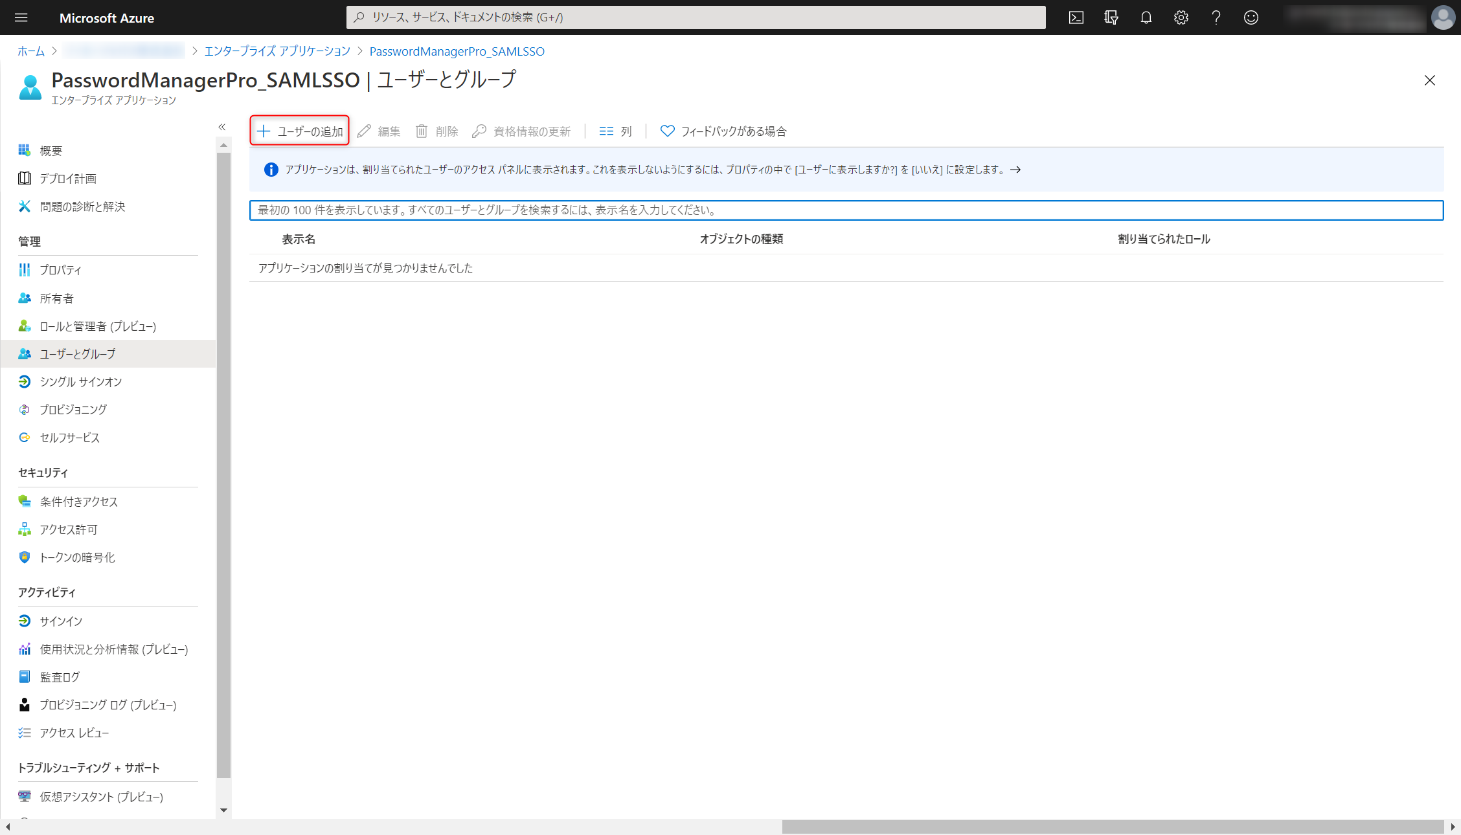Open シングル サインオン menu item
This screenshot has height=835, width=1461.
click(x=80, y=382)
